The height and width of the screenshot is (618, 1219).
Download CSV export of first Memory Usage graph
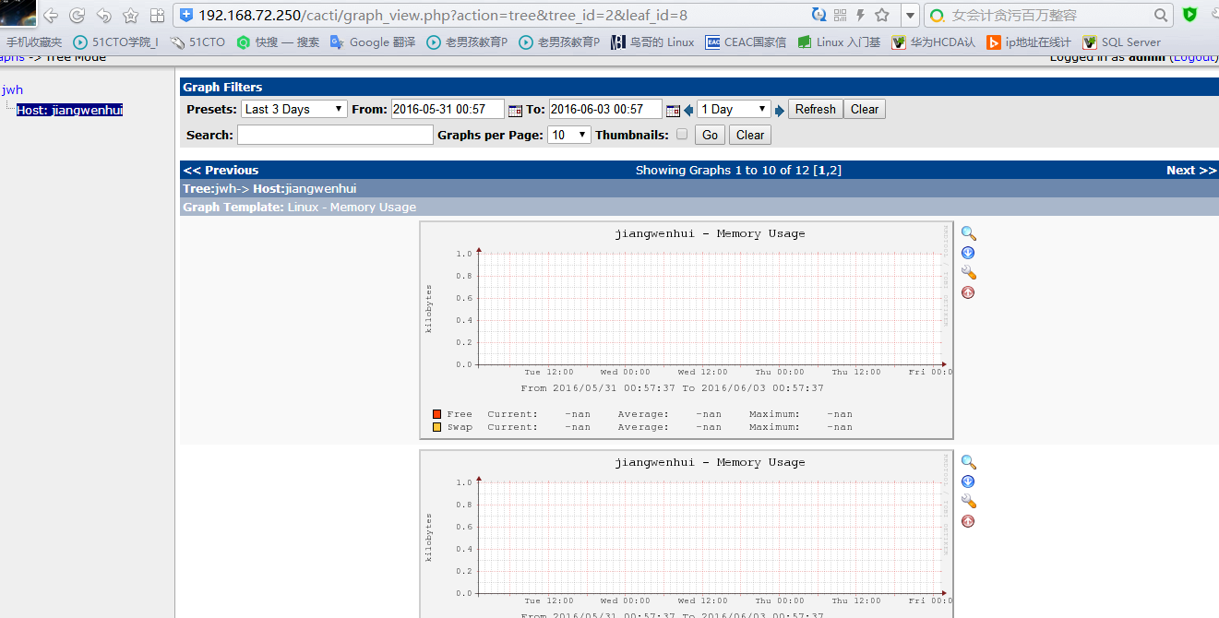[x=968, y=253]
